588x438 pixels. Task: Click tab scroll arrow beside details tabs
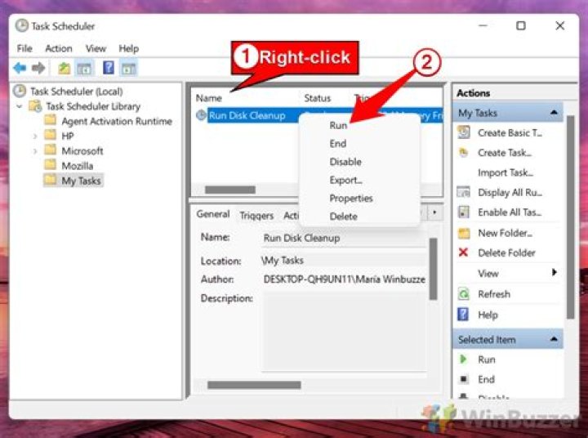[x=434, y=212]
